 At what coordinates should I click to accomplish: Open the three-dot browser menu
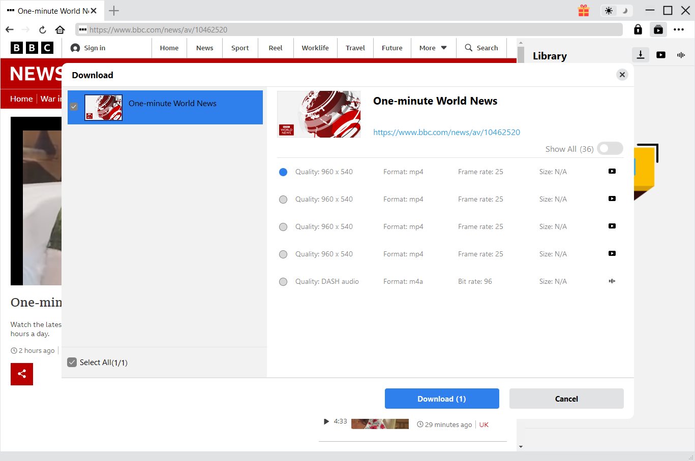tap(679, 30)
